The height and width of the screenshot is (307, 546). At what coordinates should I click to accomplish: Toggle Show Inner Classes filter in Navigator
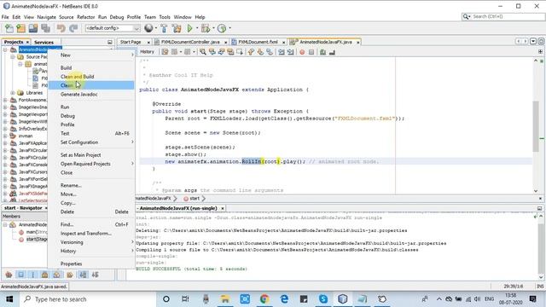(57, 275)
